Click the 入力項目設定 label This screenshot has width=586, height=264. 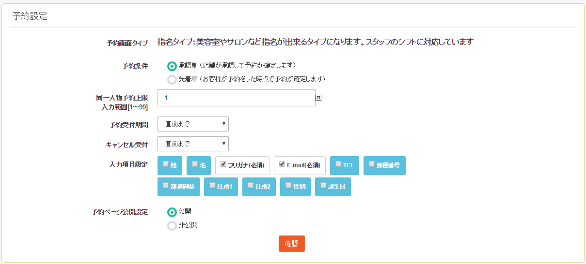129,164
